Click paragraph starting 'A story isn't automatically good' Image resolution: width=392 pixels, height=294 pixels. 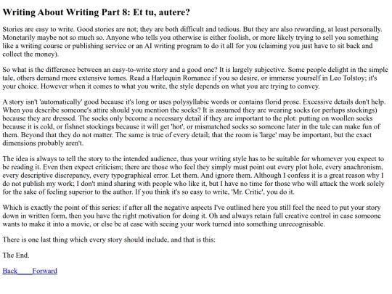point(194,122)
